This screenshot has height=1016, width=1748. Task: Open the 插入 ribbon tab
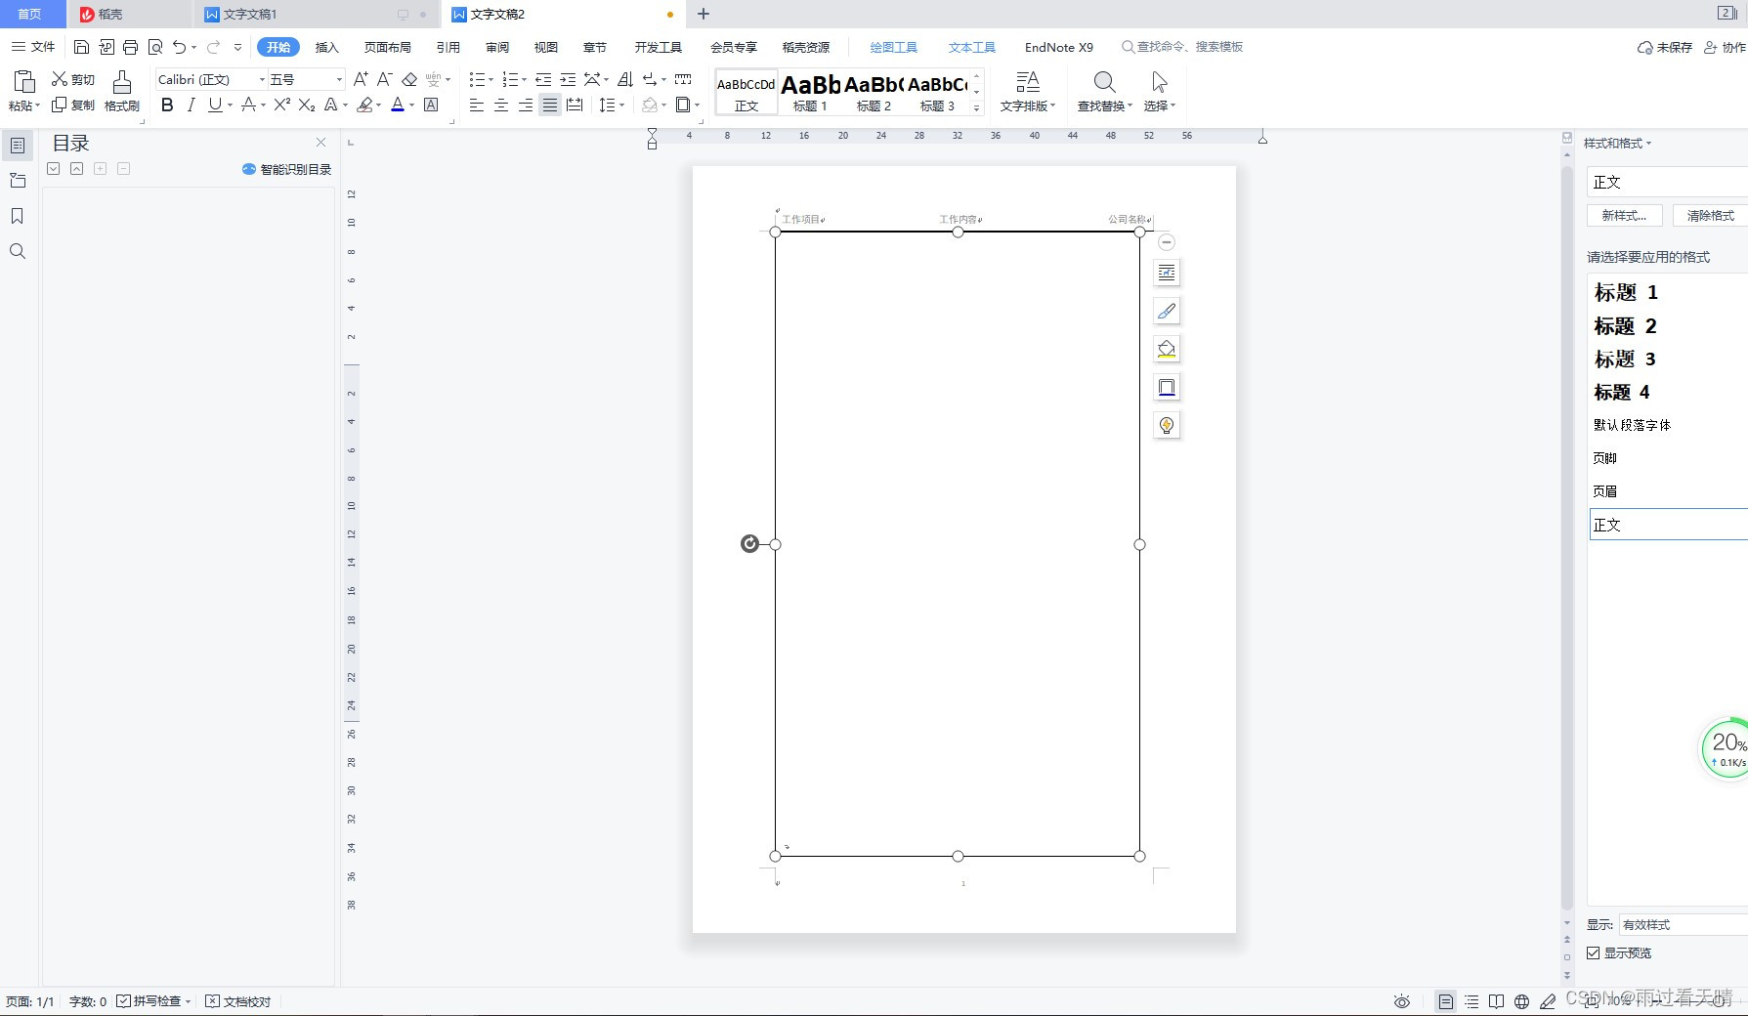pyautogui.click(x=326, y=47)
